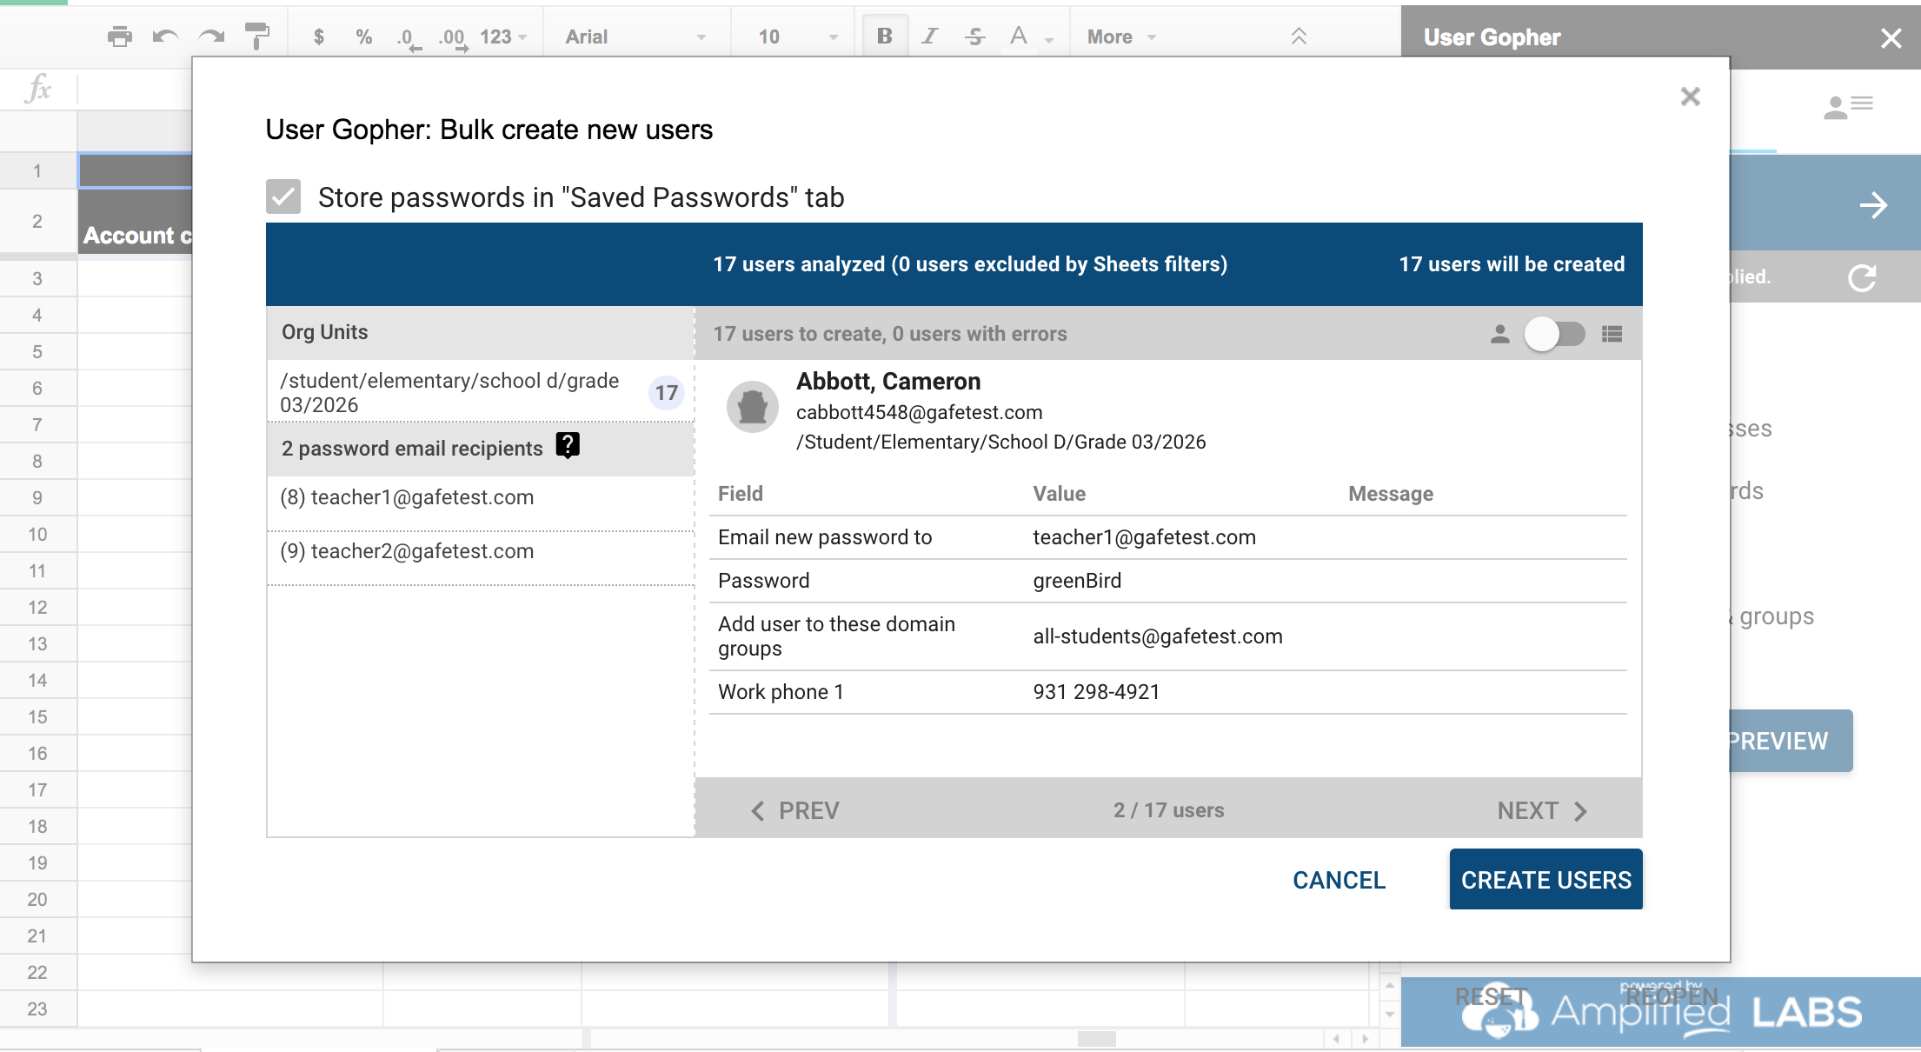Toggle the user/list view switch

[x=1554, y=334]
